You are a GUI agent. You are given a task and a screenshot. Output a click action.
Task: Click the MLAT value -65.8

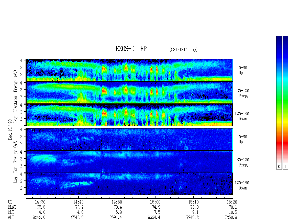tap(40, 207)
